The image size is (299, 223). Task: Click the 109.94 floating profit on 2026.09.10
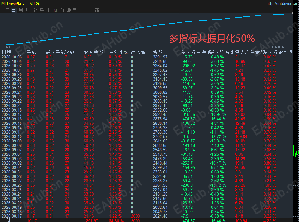click(x=241, y=136)
